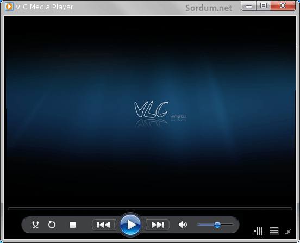
Task: Click the volume slider handle
Action: (217, 225)
